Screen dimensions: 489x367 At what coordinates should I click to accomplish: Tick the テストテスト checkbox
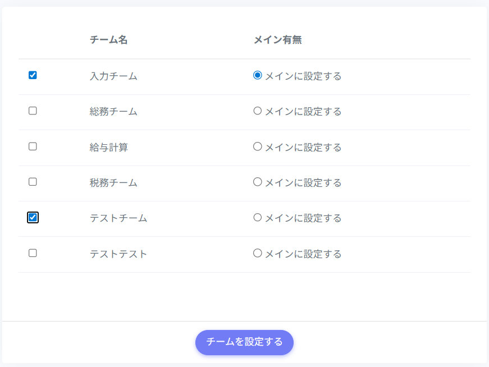point(33,253)
